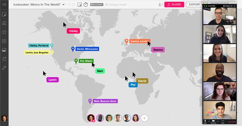
Task: Select the image insert icon in sidebar
Action: (x=4, y=50)
